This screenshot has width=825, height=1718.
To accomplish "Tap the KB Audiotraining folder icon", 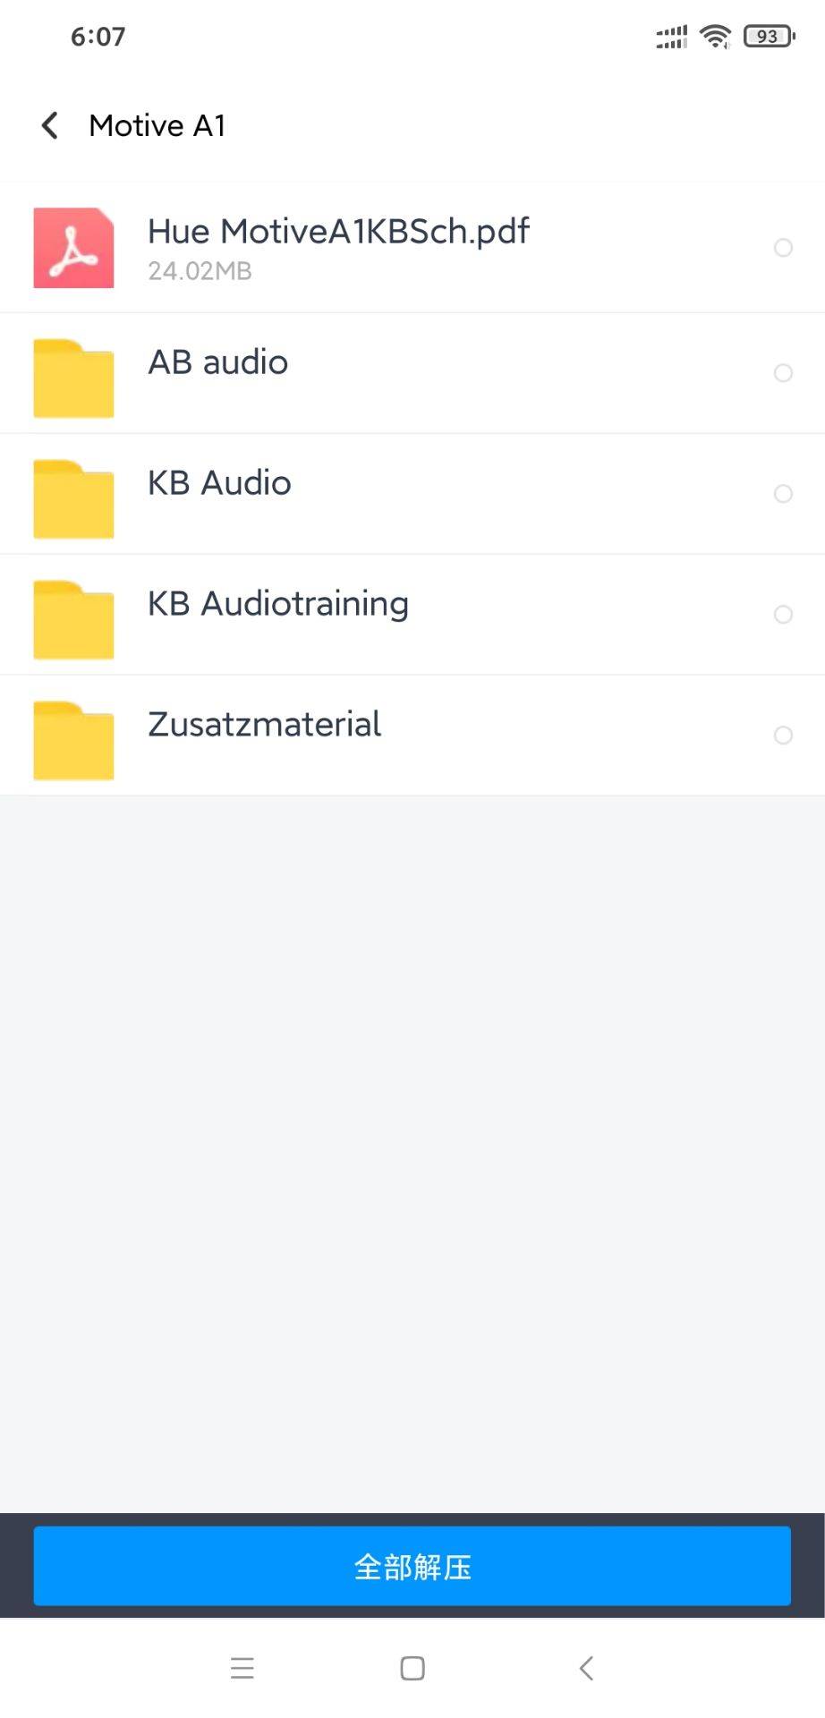I will pyautogui.click(x=73, y=619).
